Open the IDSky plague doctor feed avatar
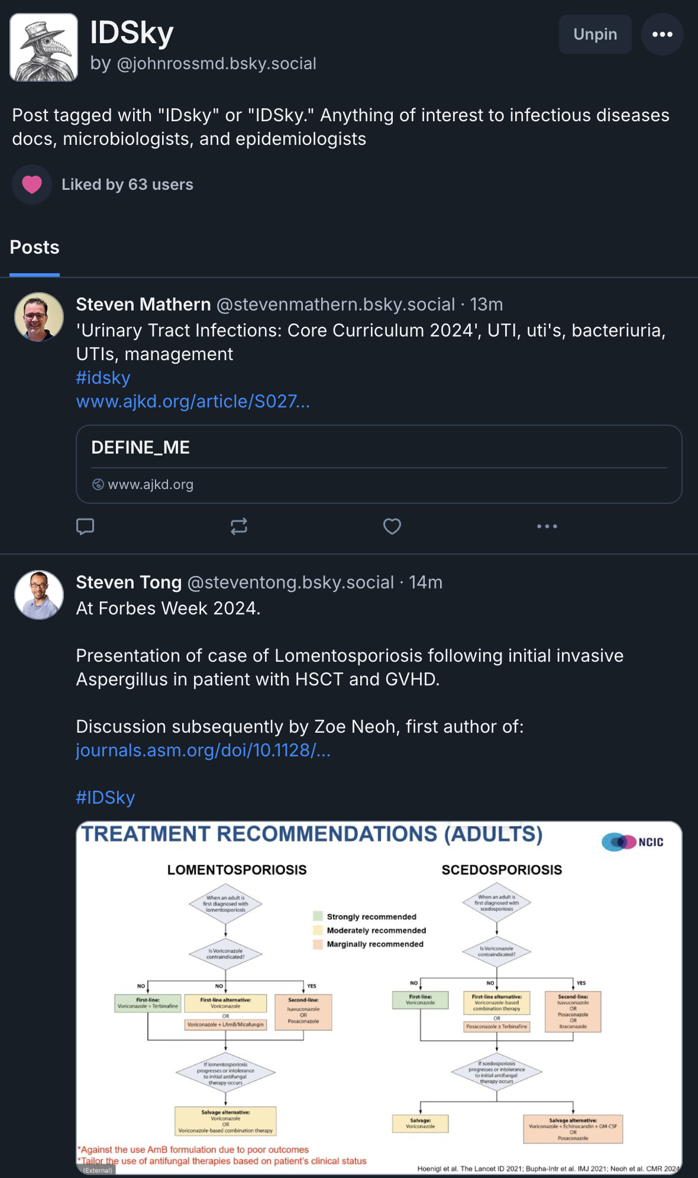698x1178 pixels. pos(44,47)
